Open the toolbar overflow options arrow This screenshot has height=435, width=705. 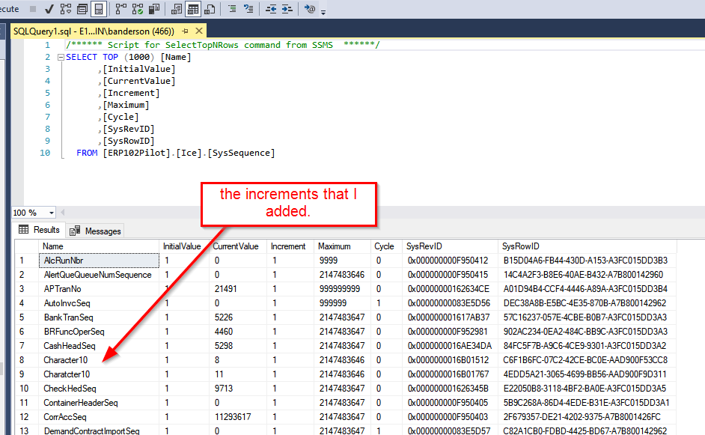(x=323, y=13)
